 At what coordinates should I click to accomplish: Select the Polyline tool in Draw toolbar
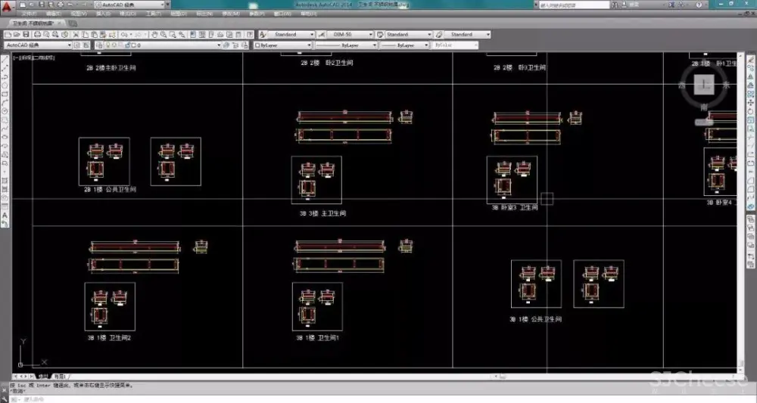point(5,76)
